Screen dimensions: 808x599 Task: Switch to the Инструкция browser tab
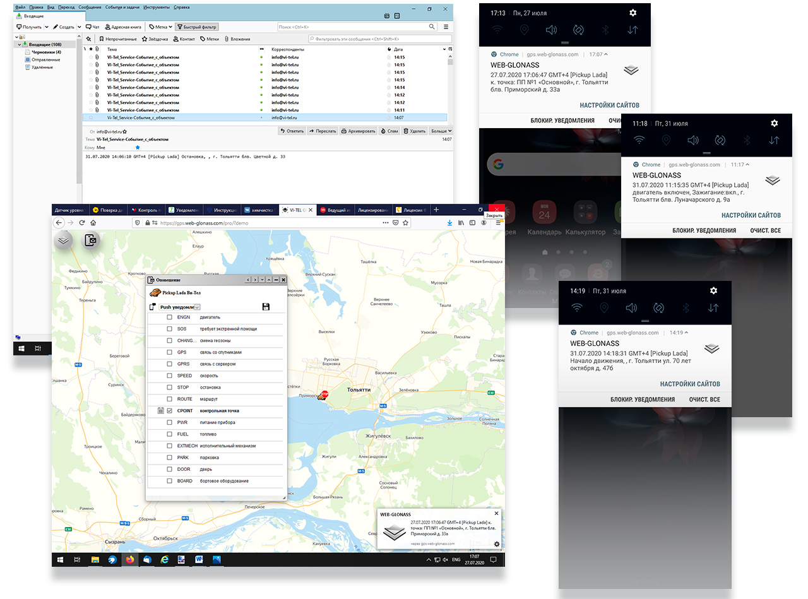tap(222, 210)
